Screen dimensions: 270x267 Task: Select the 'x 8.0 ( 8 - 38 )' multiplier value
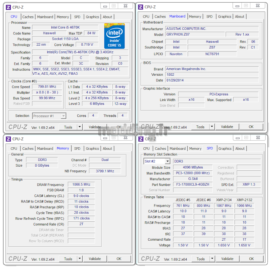[47, 92]
